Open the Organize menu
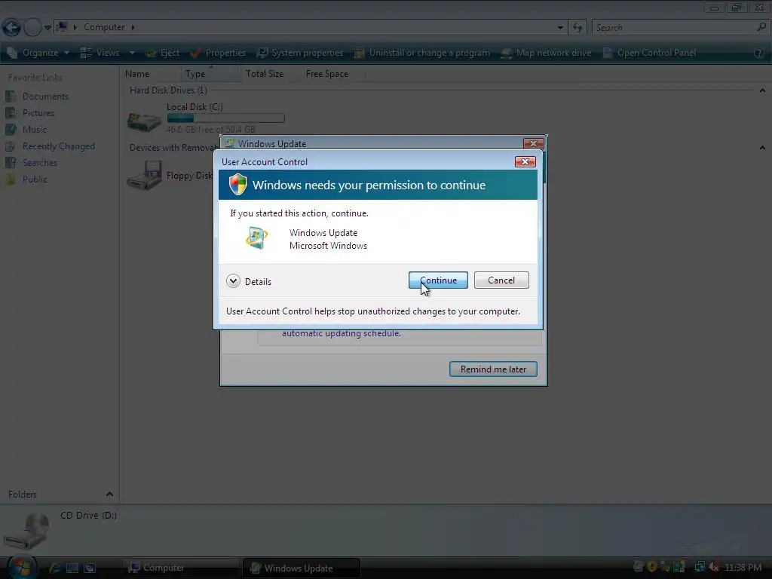The image size is (772, 579). point(39,53)
